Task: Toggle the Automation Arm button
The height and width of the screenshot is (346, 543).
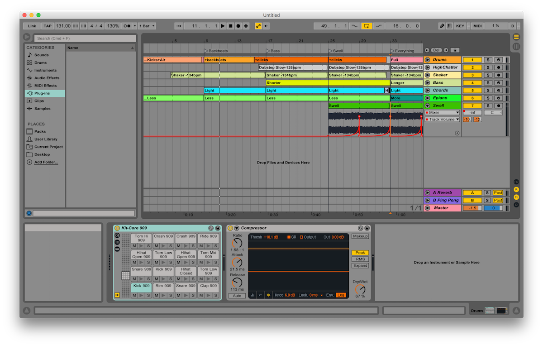Action: pyautogui.click(x=258, y=26)
